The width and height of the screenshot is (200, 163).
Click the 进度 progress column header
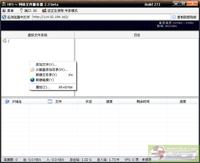click(183, 102)
